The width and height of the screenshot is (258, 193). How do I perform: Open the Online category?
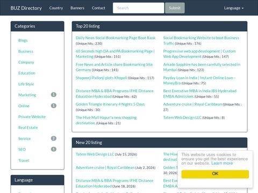click(x=24, y=106)
